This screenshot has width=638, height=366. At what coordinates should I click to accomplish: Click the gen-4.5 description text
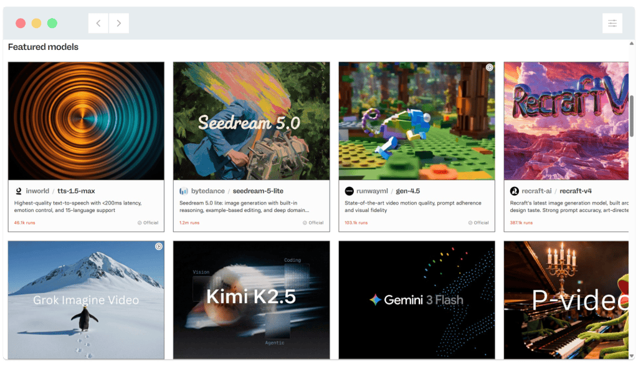[x=413, y=206]
